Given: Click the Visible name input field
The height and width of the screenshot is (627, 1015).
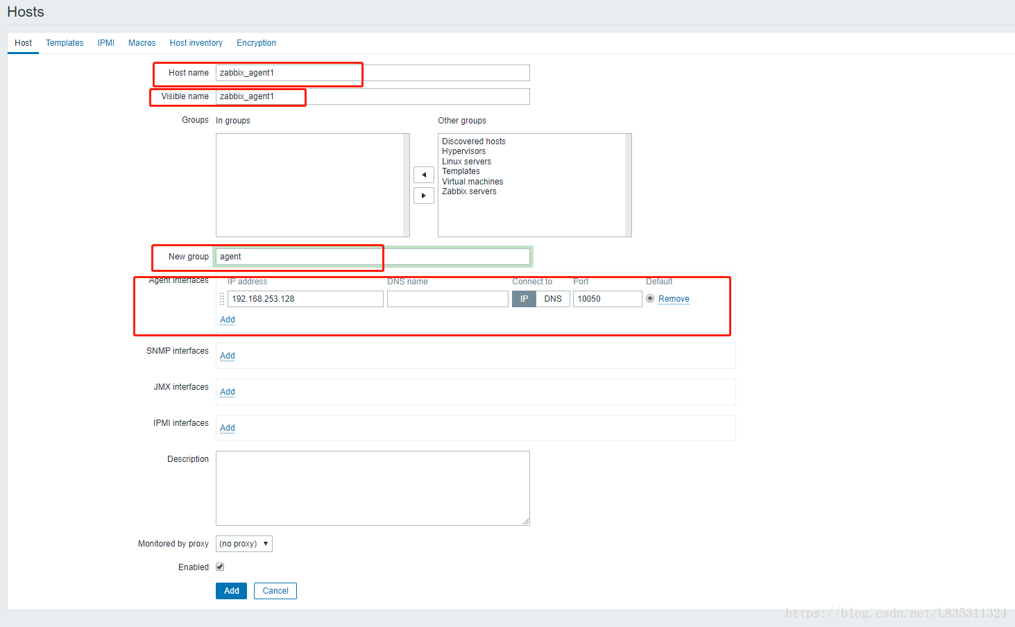Looking at the screenshot, I should (373, 96).
